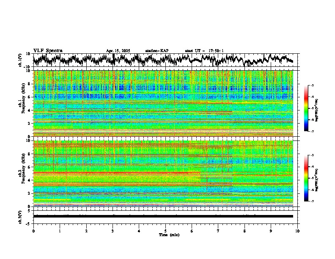Click time axis tick label "6"
The image size is (335, 259).
click(x=192, y=231)
